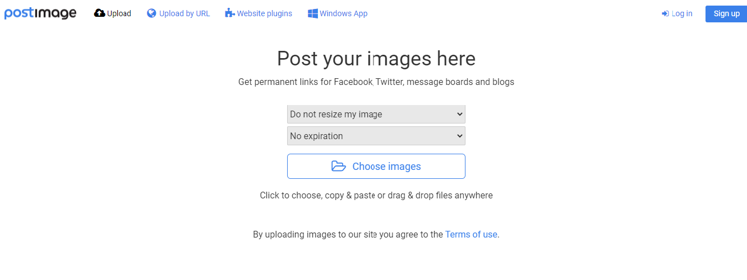Screen dimensions: 747x280
Task: Click the Windows logo icon
Action: 312,13
